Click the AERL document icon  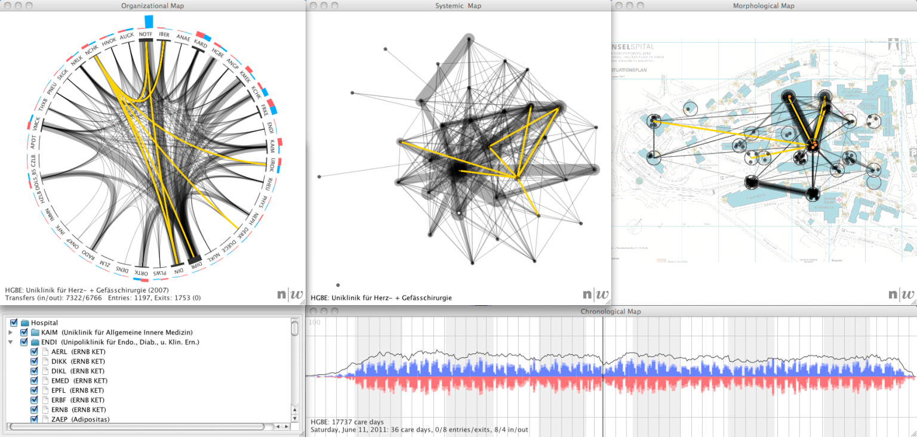coord(47,351)
